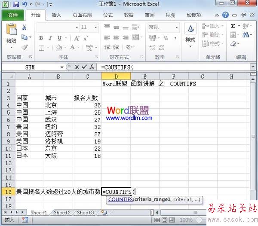
Task: Confirm formula with checkmark icon
Action: [84, 67]
